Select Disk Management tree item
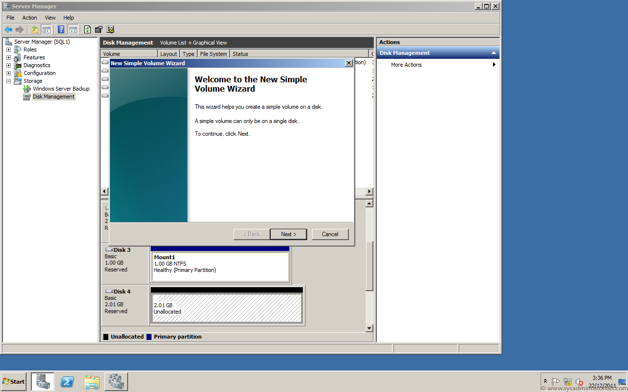Image resolution: width=628 pixels, height=392 pixels. click(x=54, y=97)
